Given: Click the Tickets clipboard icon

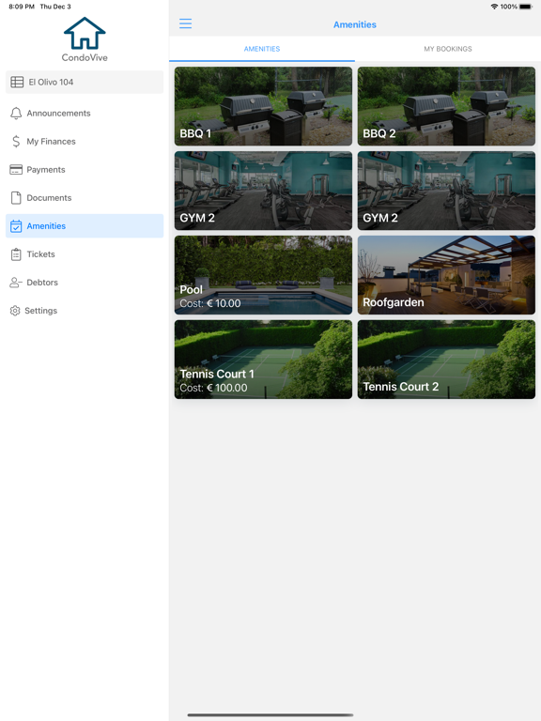Looking at the screenshot, I should coord(16,254).
